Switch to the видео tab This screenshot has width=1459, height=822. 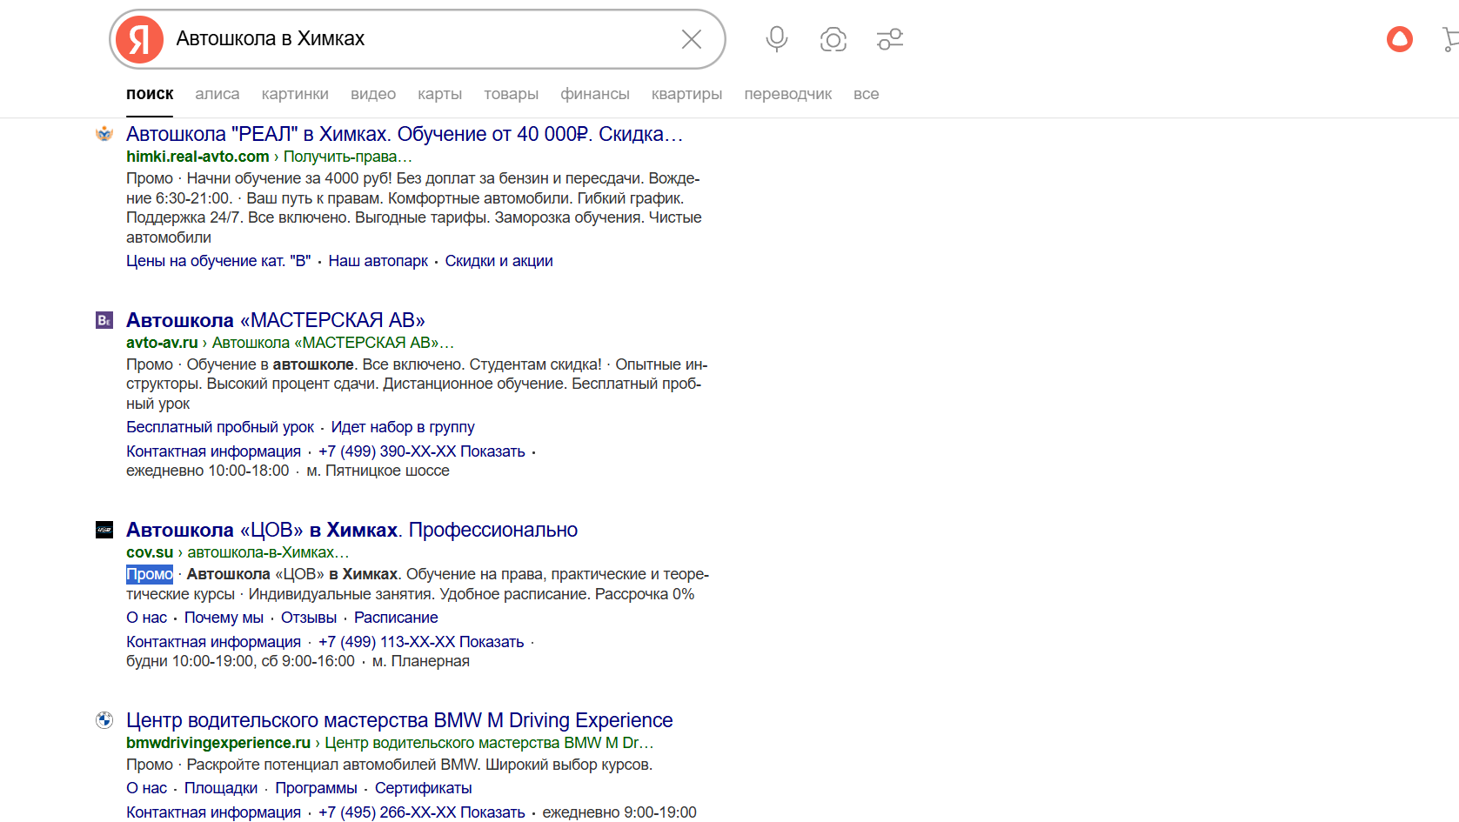coord(373,94)
